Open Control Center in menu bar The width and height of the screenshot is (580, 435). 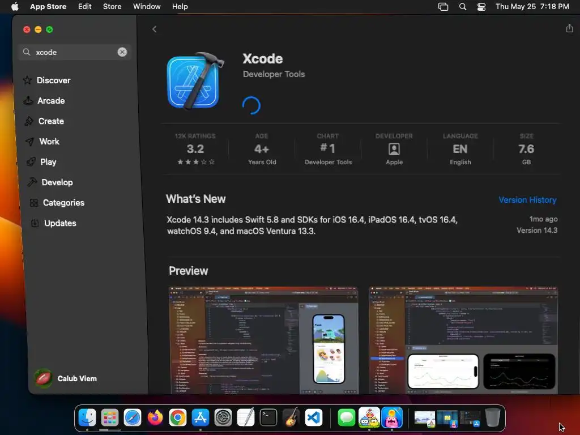481,7
